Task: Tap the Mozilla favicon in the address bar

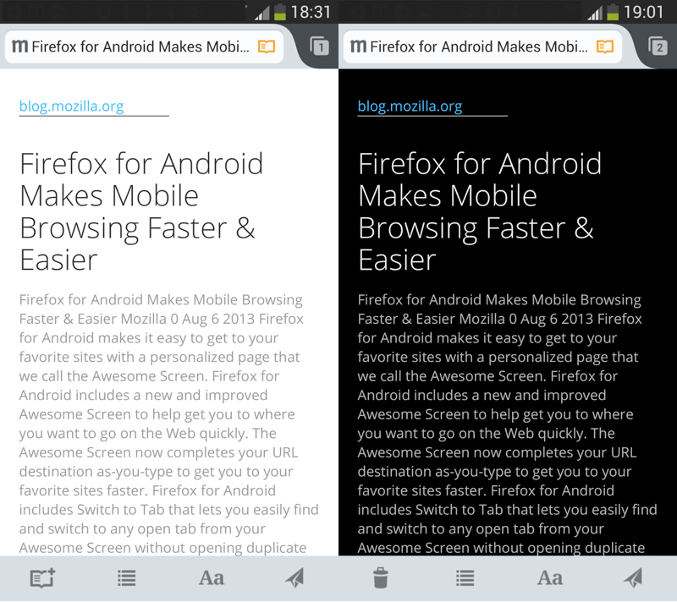Action: pos(19,47)
